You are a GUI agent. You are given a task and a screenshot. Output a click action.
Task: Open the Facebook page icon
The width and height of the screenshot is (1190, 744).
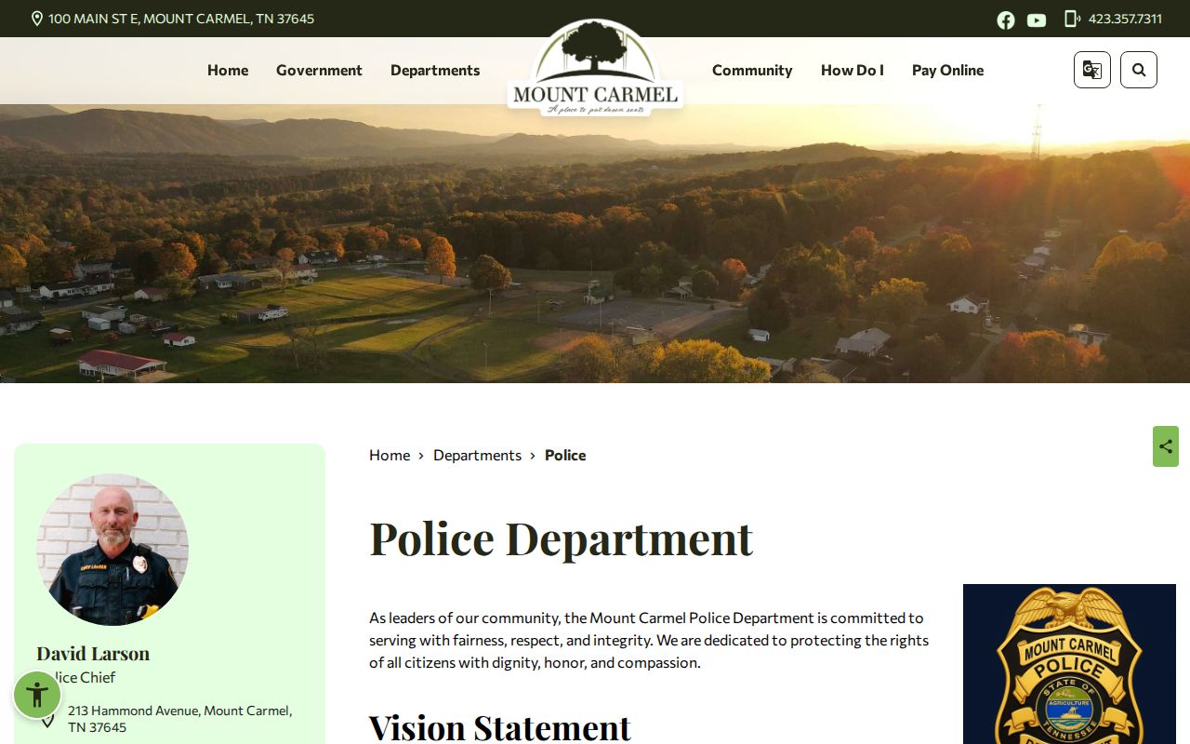[1006, 20]
